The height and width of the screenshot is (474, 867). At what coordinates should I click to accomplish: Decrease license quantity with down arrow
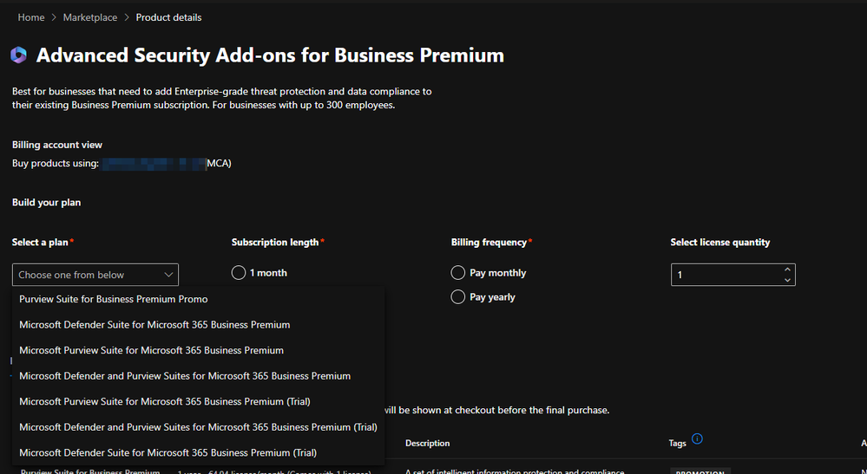tap(787, 280)
